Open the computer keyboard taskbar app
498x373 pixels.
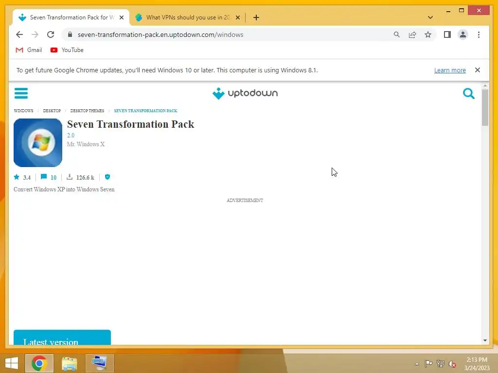[x=99, y=363]
